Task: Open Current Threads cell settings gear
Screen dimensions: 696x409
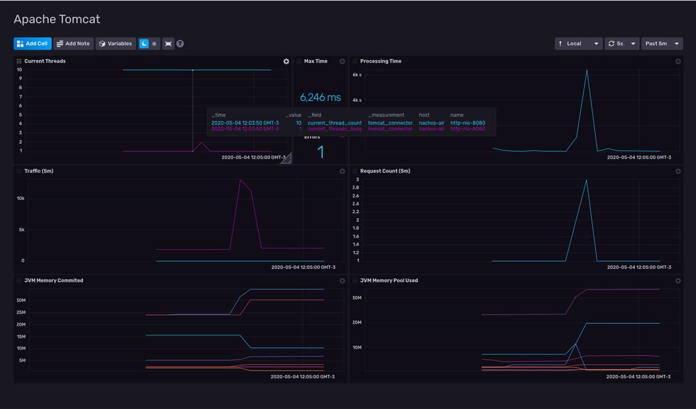Action: pos(286,61)
